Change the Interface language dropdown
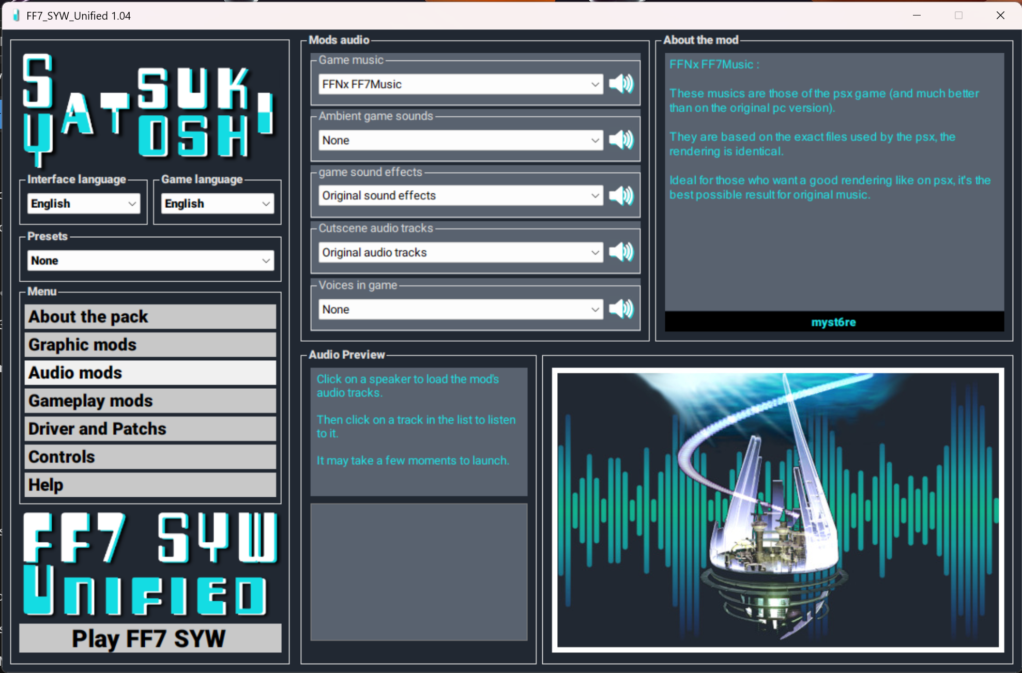1022x673 pixels. click(84, 204)
